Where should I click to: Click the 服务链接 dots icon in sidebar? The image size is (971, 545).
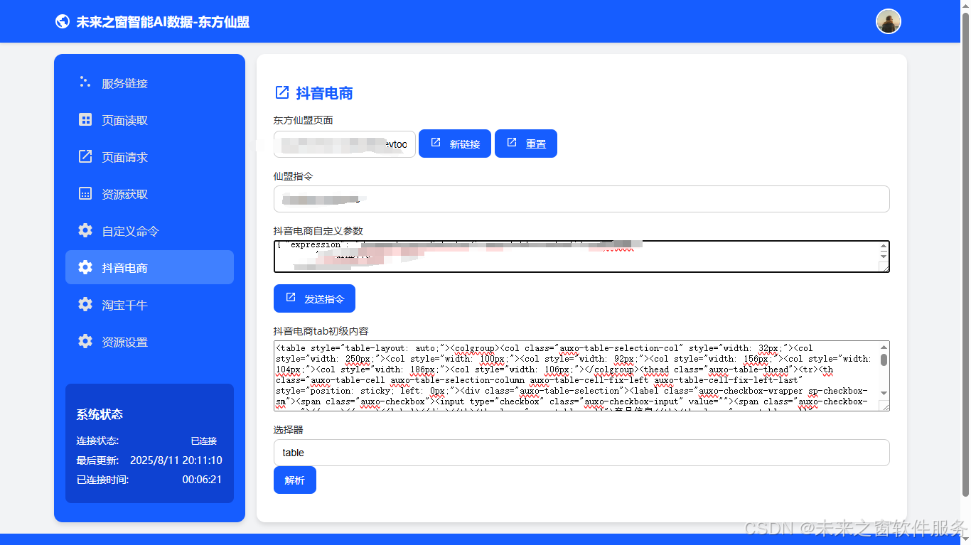85,82
